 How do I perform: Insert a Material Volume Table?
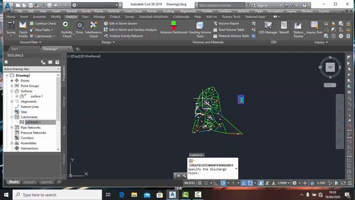click(x=231, y=36)
